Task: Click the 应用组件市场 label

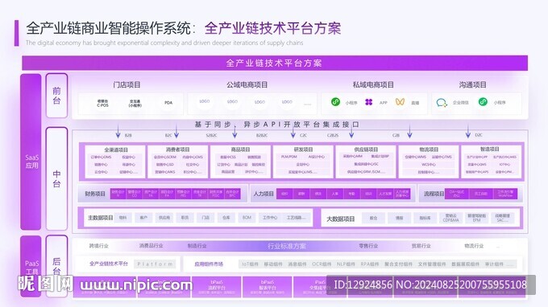Action: click(x=209, y=264)
